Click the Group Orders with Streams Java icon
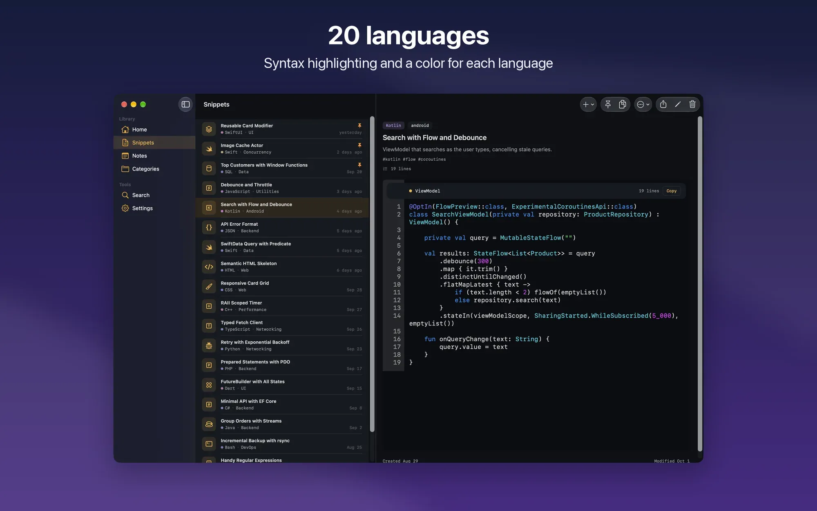The height and width of the screenshot is (511, 817). click(x=209, y=424)
